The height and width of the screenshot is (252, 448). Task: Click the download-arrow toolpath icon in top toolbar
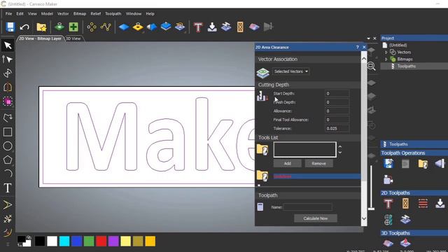tap(212, 27)
